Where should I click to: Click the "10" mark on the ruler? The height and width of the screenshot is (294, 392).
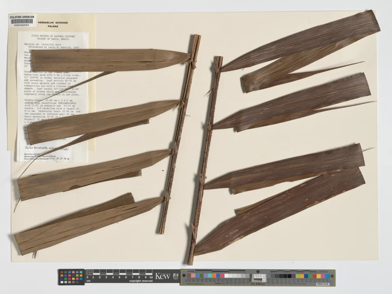pyautogui.click(x=151, y=277)
